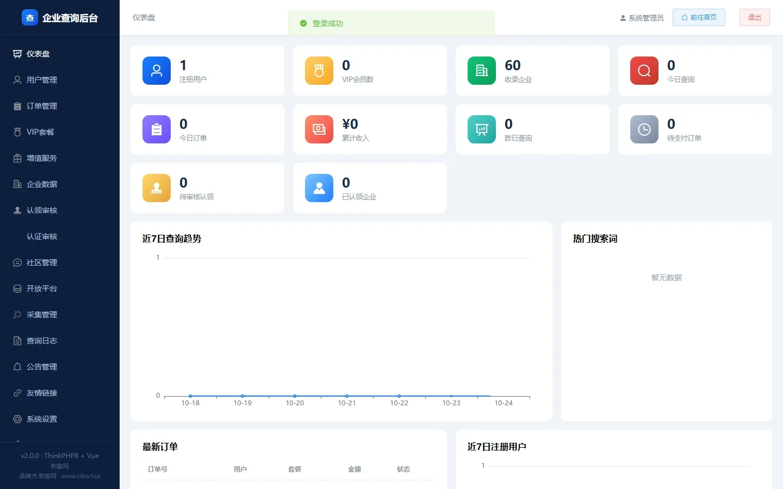Click the www.cikw.top footer link

coord(81,476)
